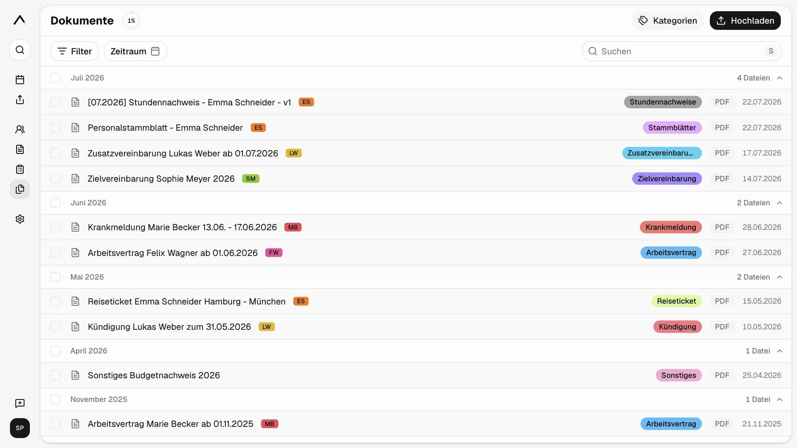The image size is (797, 448).
Task: Click the Reiseticket category tag
Action: [676, 301]
